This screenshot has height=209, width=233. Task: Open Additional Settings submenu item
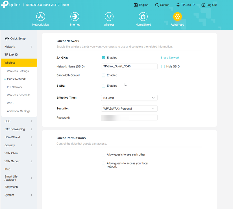click(19, 111)
